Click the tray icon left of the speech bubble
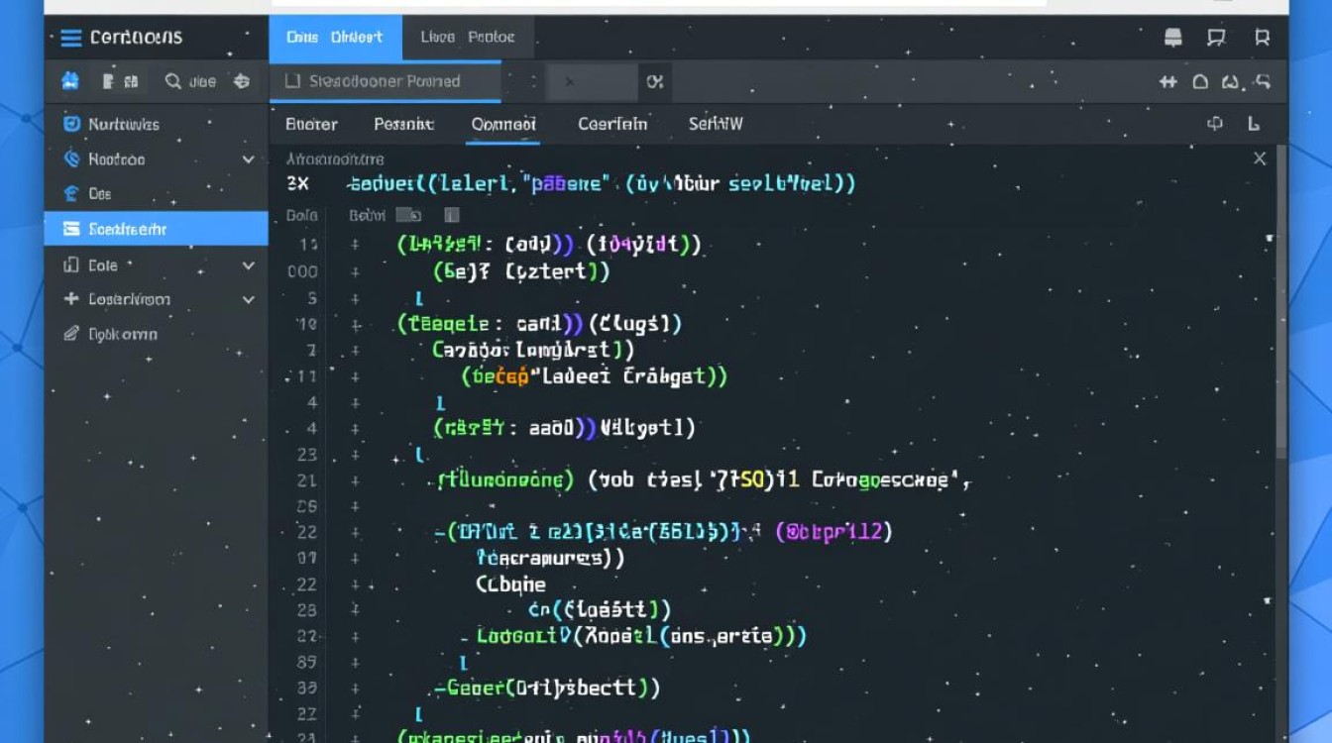This screenshot has height=743, width=1332. click(1172, 39)
